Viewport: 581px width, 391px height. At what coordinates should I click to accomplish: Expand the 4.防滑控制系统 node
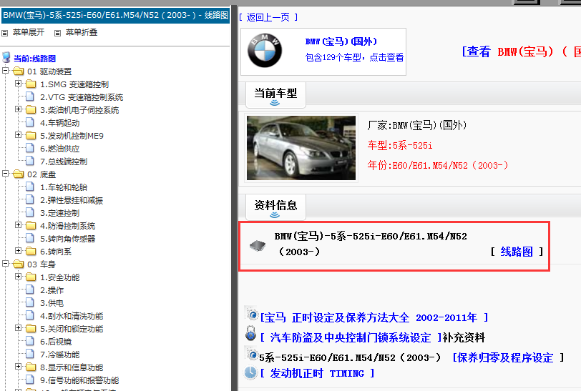18,224
